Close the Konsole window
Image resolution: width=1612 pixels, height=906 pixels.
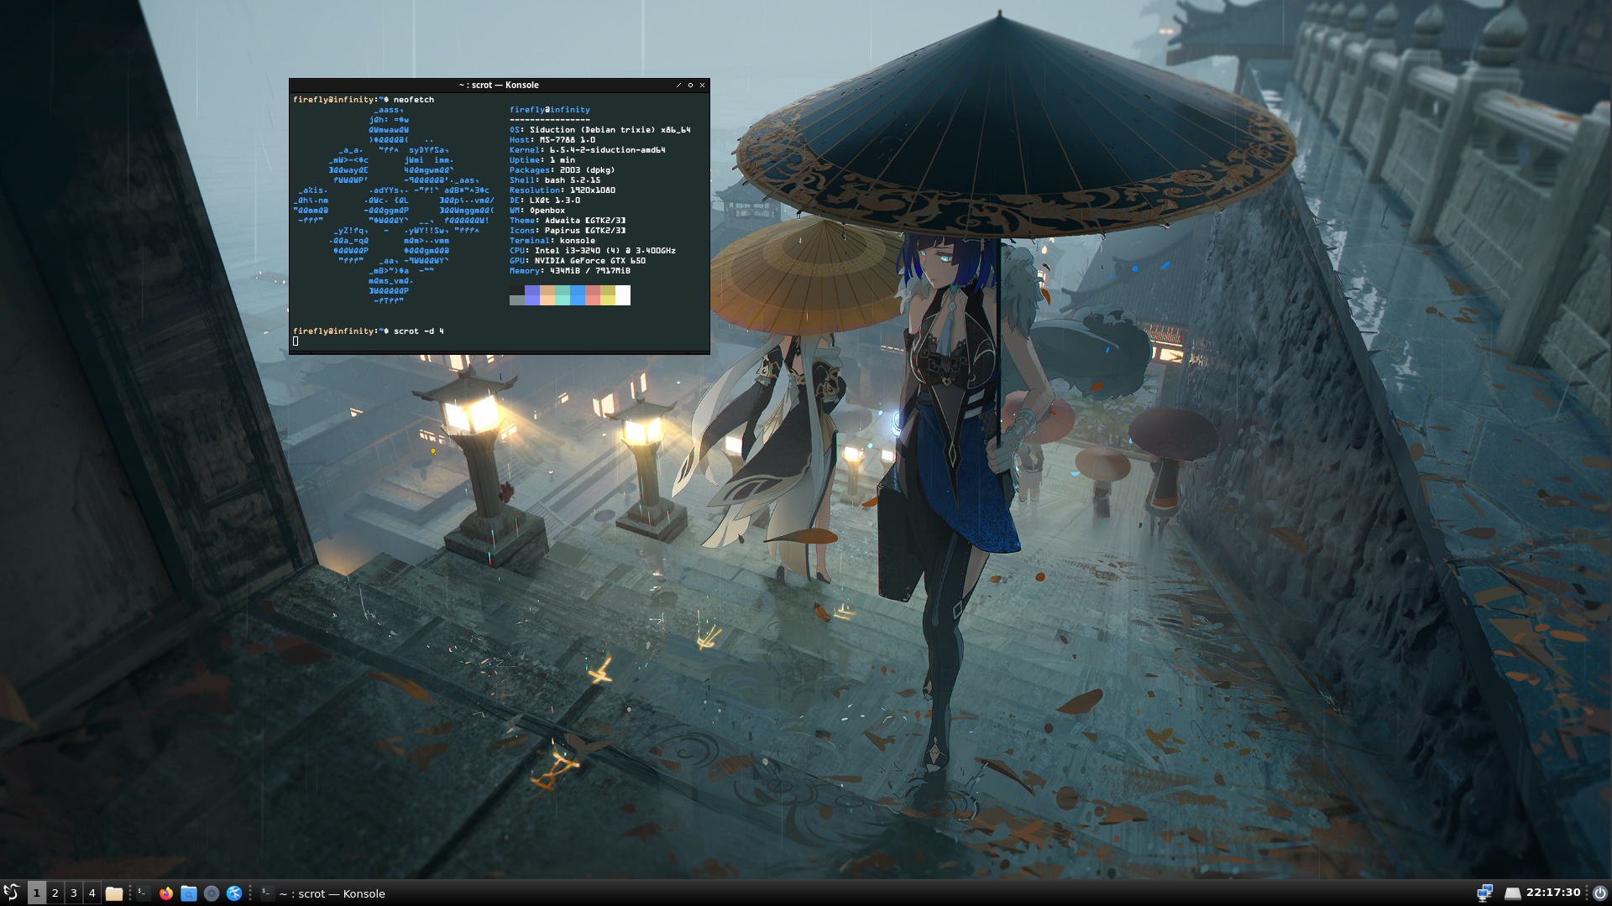[x=703, y=85]
